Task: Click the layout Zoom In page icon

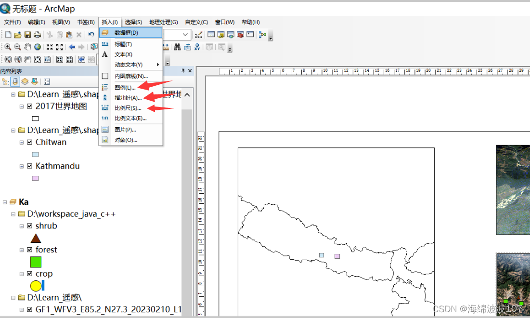Action: [8, 60]
